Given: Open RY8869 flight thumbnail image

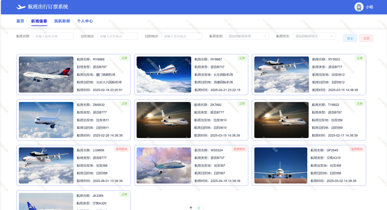Looking at the screenshot, I should point(46,75).
